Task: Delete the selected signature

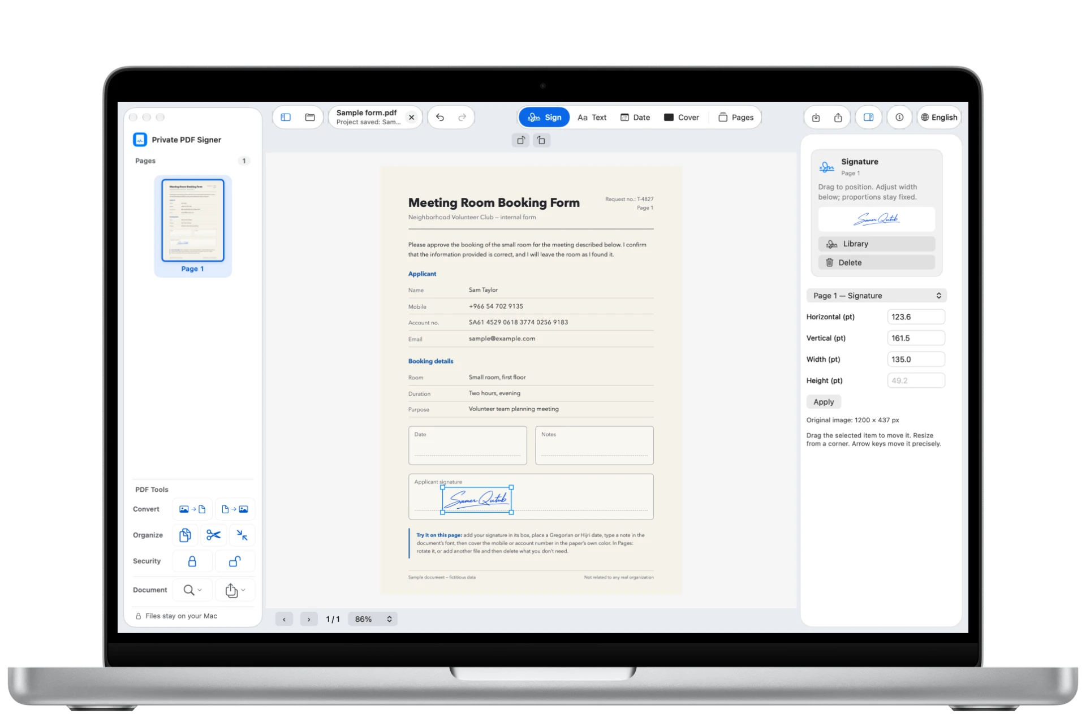Action: [x=876, y=263]
